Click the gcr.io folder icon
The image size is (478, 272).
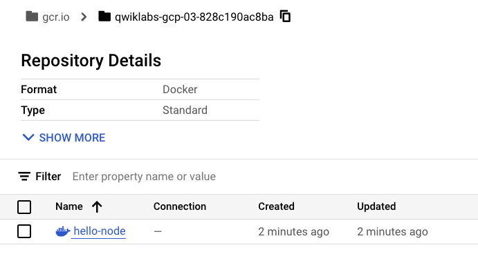pyautogui.click(x=32, y=17)
